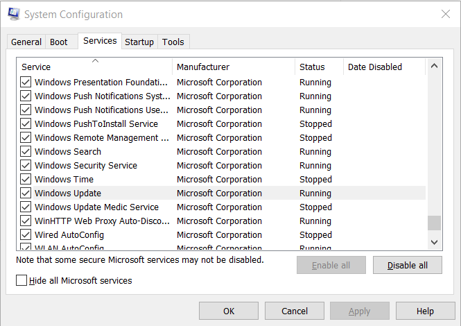
Task: Click Stopped status of Windows Time
Action: [315, 180]
